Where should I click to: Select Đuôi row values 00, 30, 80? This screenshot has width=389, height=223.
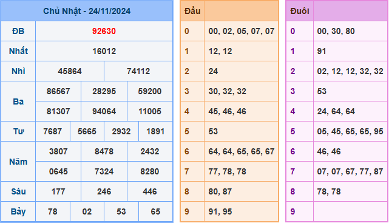pyautogui.click(x=336, y=31)
